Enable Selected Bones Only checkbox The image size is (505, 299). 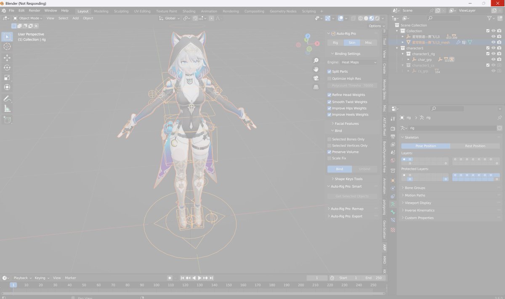[330, 139]
